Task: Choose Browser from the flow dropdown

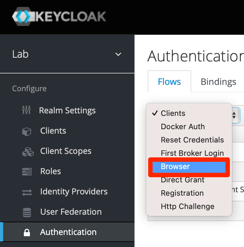Action: (189, 167)
